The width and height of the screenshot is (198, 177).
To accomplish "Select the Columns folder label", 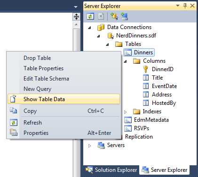I will coord(154,61).
